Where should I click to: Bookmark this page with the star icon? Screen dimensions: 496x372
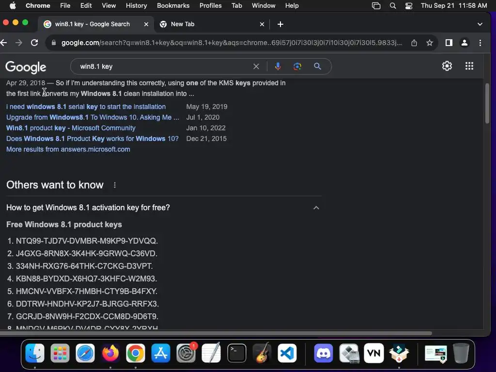point(429,43)
